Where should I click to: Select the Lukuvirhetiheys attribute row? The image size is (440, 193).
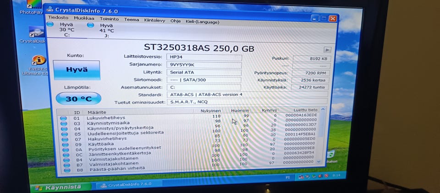(189, 117)
